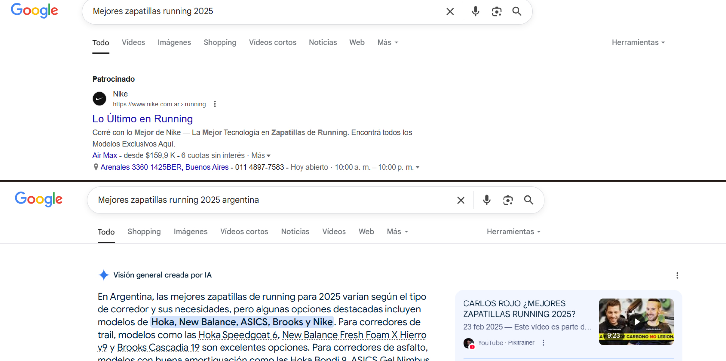Open the AI Overview three-dot options menu
The image size is (726, 361).
[x=677, y=275]
